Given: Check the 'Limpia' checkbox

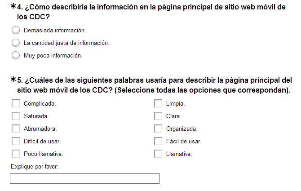Looking at the screenshot, I should [x=158, y=104].
